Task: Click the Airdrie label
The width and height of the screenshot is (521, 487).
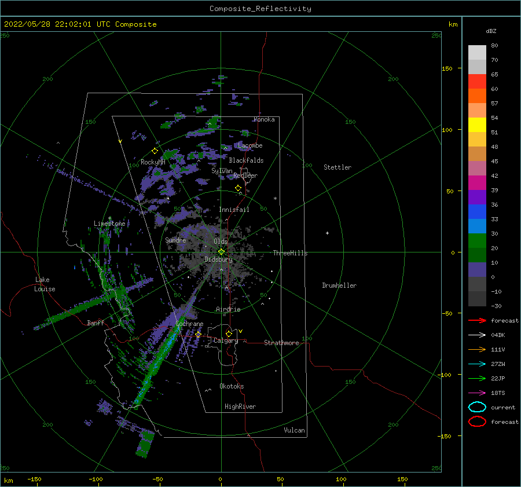Action: click(x=228, y=309)
